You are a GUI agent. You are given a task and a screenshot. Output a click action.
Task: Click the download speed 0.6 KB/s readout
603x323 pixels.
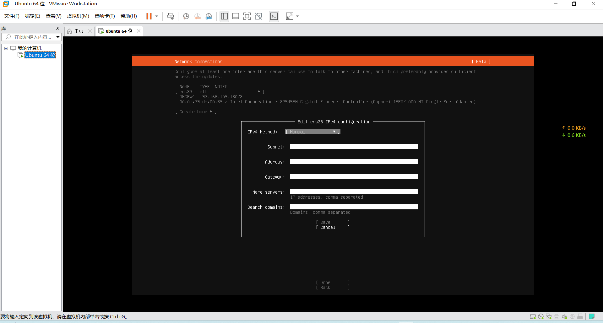[x=574, y=135]
